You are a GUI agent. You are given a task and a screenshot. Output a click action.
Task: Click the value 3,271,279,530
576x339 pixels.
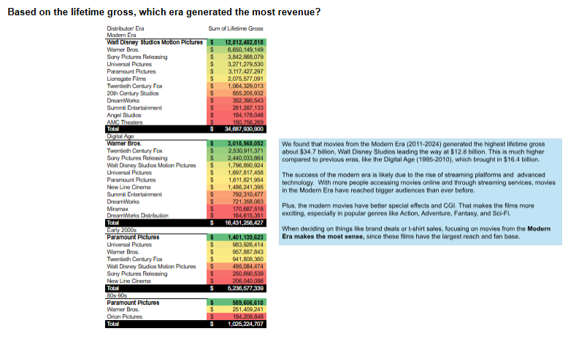click(x=245, y=64)
